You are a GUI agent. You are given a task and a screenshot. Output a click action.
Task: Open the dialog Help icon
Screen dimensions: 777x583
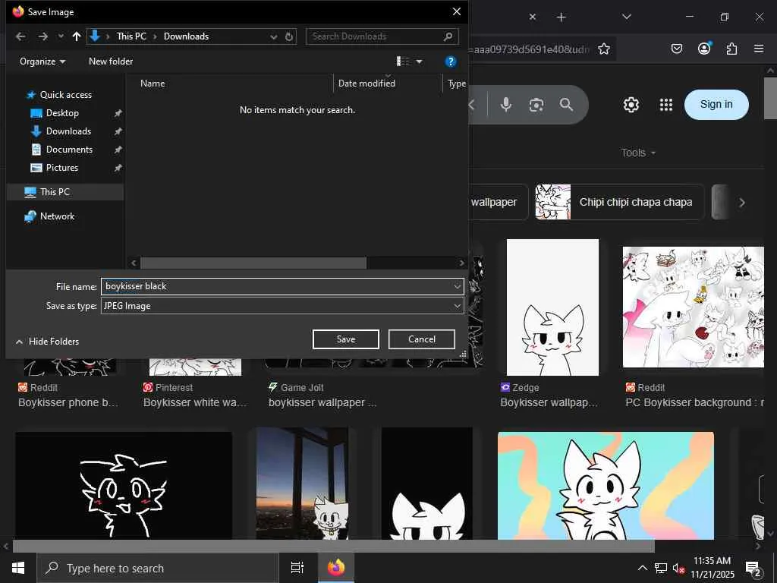451,61
